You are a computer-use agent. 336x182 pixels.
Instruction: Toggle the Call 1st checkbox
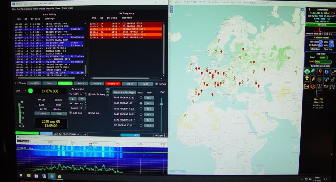click(x=89, y=113)
